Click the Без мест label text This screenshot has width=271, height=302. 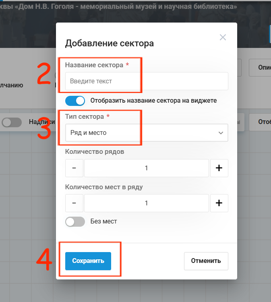click(103, 221)
